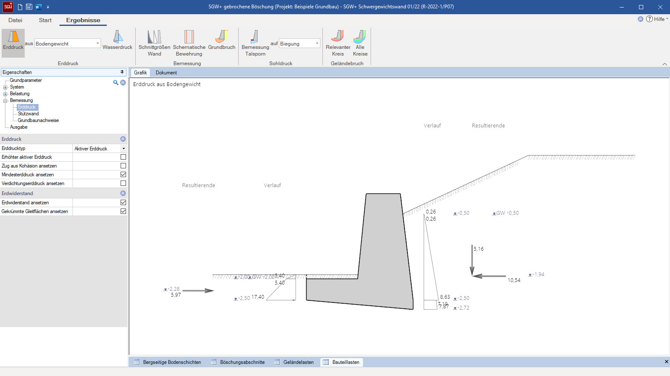Open Böschungsabschnitte table tab
The width and height of the screenshot is (670, 376).
pyautogui.click(x=238, y=362)
